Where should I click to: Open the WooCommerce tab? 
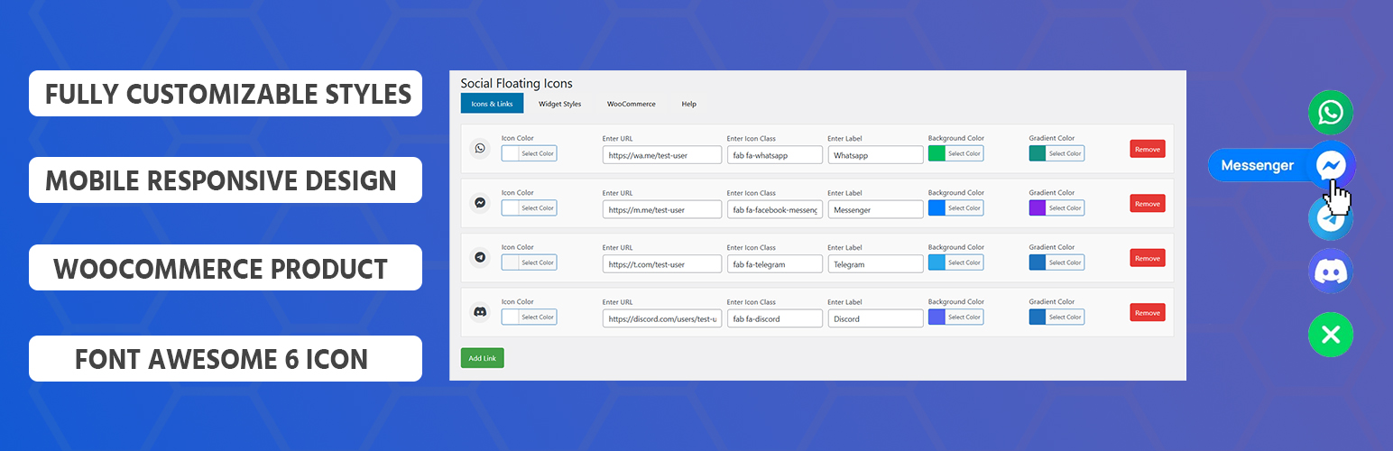(x=631, y=104)
